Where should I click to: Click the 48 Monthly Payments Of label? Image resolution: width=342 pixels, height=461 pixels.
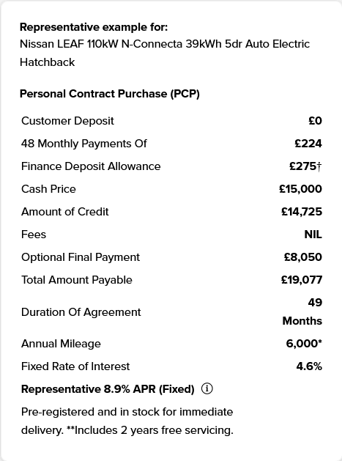pyautogui.click(x=84, y=144)
